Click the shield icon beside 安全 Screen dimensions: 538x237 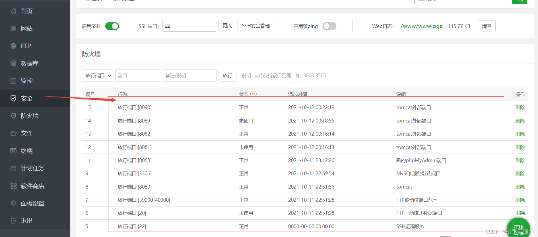[13, 98]
